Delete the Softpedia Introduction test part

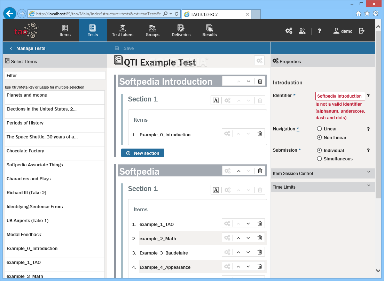(260, 81)
